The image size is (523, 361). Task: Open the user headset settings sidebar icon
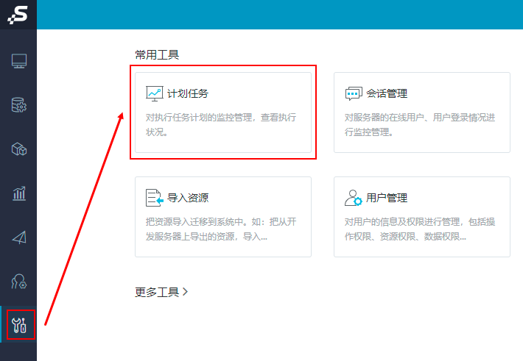[x=19, y=282]
